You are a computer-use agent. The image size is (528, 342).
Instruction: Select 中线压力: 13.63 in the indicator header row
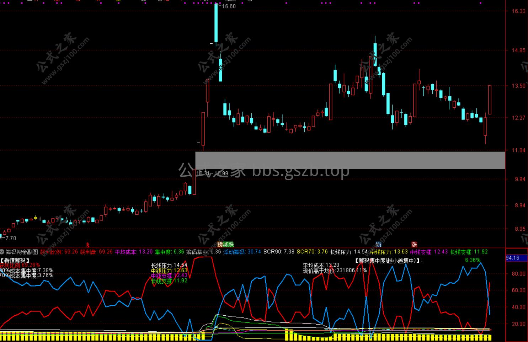pyautogui.click(x=389, y=252)
